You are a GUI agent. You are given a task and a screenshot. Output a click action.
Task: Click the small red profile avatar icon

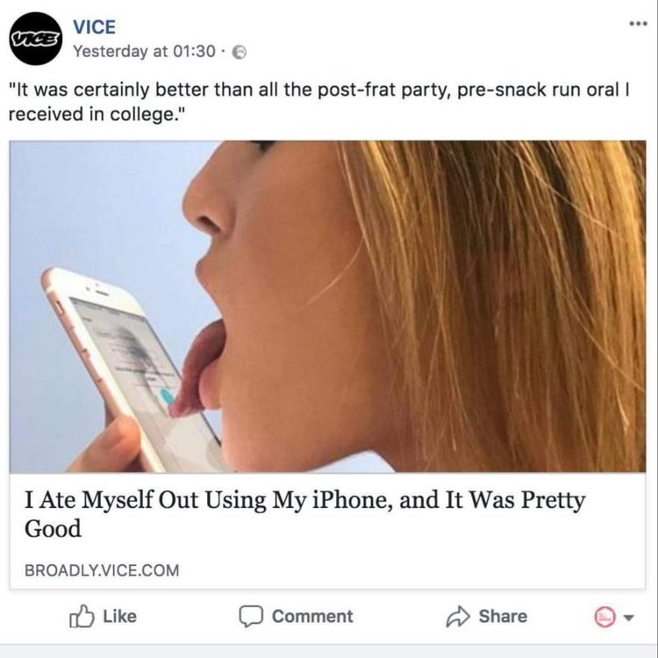[604, 618]
